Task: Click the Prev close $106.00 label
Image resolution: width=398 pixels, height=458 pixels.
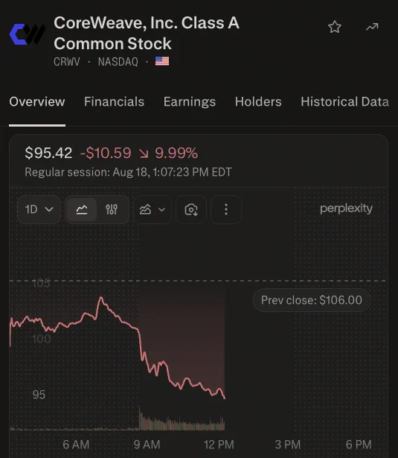Action: 312,300
